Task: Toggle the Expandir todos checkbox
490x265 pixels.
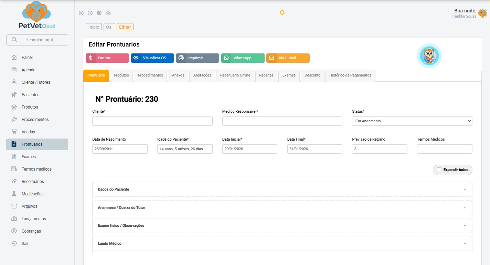Action: pos(439,170)
